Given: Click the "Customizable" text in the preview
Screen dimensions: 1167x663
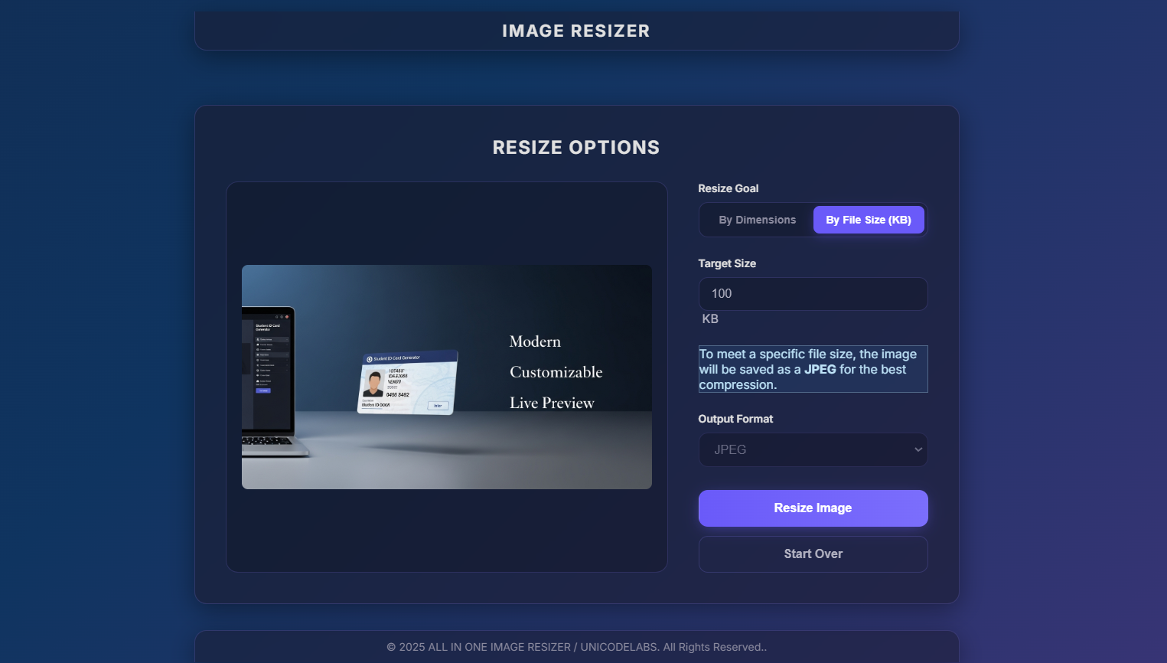Looking at the screenshot, I should [x=556, y=372].
